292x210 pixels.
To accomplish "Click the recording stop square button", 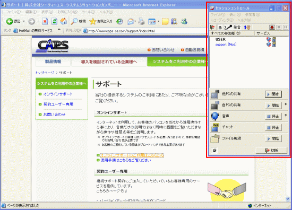I will pos(279,28).
